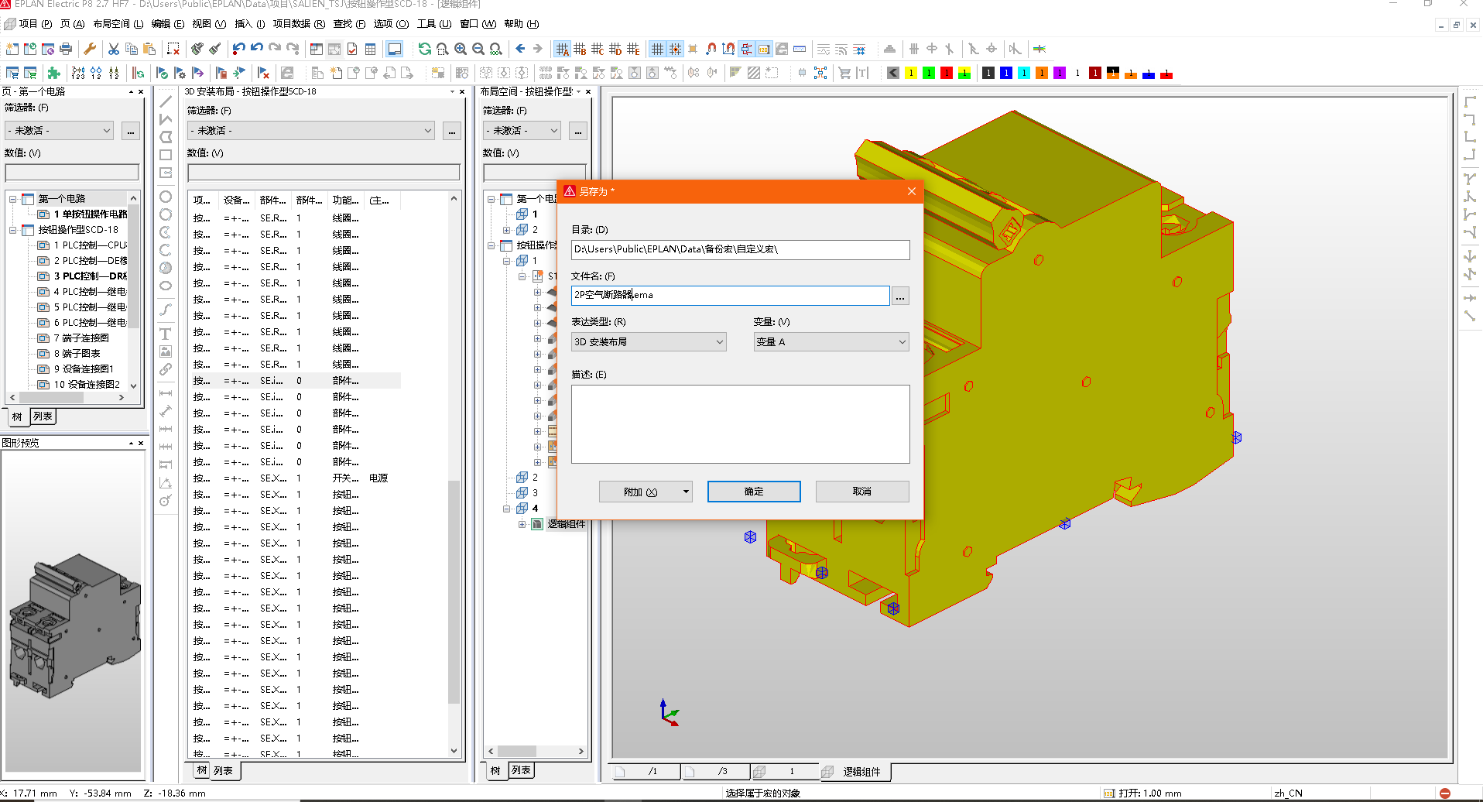Image resolution: width=1483 pixels, height=802 pixels.
Task: Click the 取消 button in the dialog
Action: pyautogui.click(x=861, y=492)
